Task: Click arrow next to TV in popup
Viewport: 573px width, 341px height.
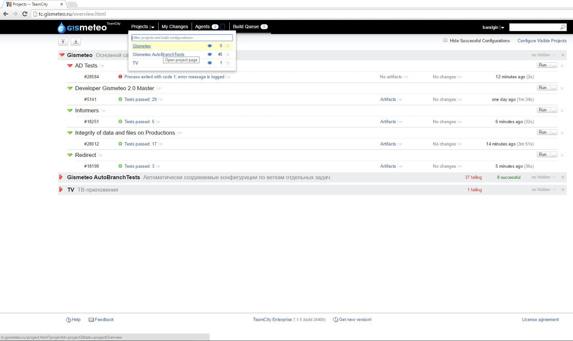Action: coord(228,63)
